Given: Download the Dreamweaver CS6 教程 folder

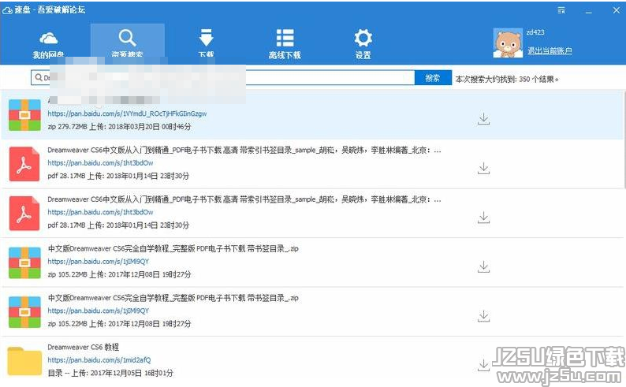Looking at the screenshot, I should [483, 365].
